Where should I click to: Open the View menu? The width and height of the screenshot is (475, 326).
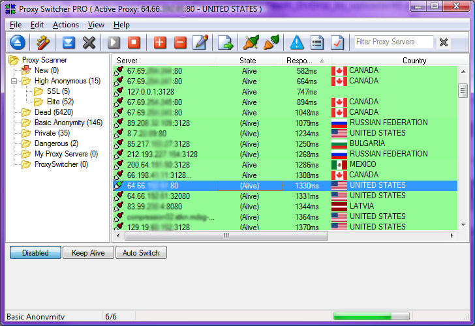(x=96, y=25)
